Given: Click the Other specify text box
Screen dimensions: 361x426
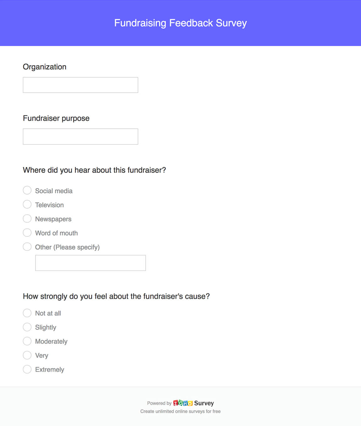Looking at the screenshot, I should (x=90, y=262).
